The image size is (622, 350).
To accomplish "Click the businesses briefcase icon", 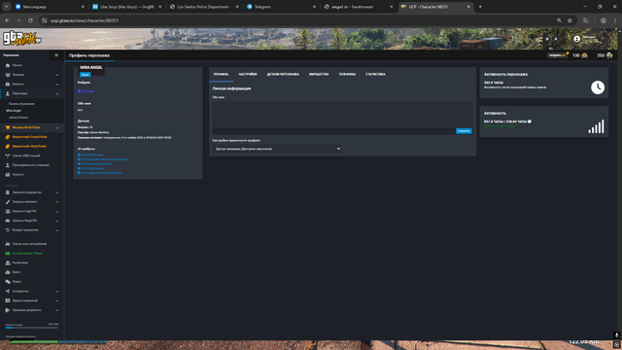I will 8,85.
